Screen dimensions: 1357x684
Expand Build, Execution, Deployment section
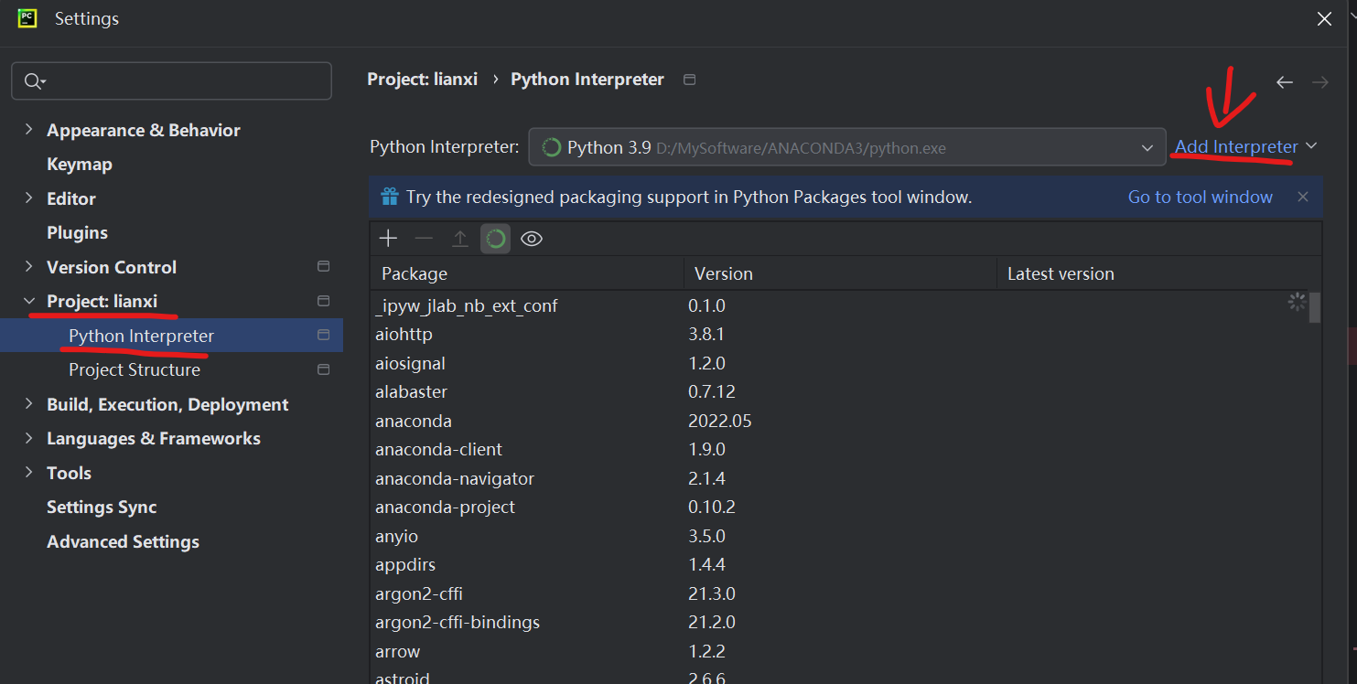point(28,404)
